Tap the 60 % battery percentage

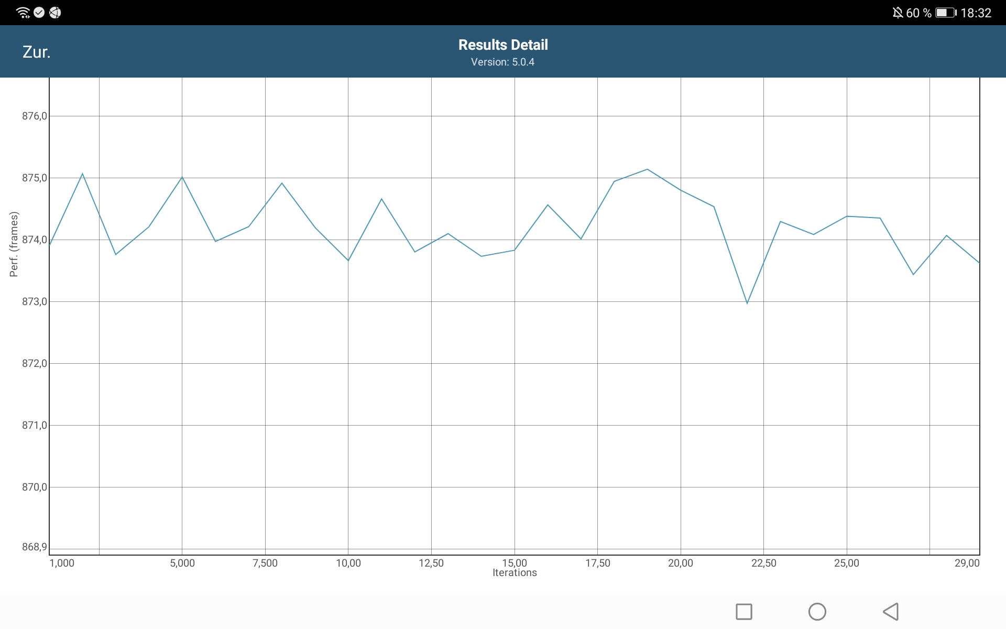click(918, 13)
